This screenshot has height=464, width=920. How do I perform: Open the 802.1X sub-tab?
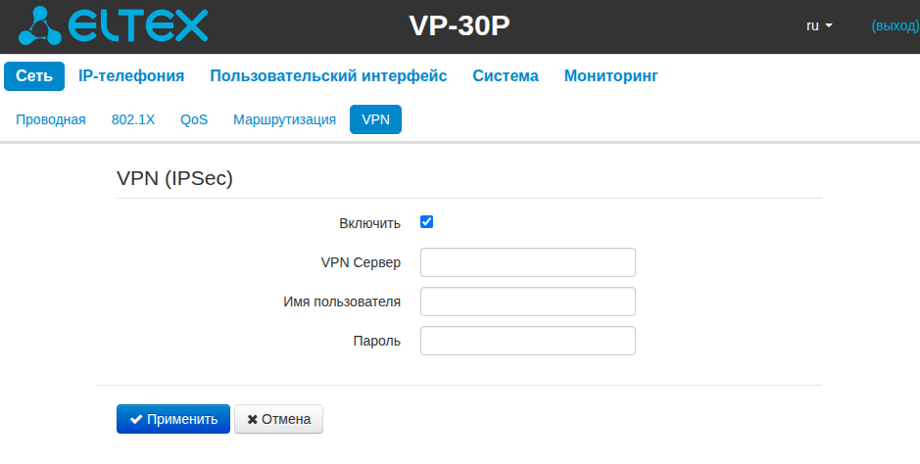coord(133,119)
